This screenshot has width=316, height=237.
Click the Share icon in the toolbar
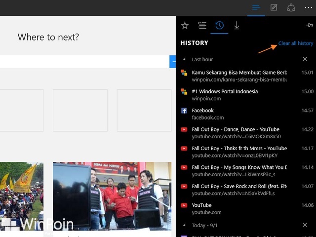coord(291,8)
